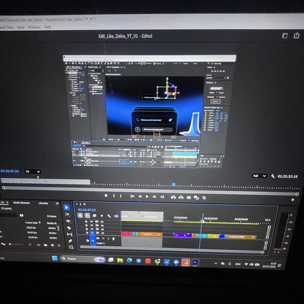304x304 pixels.
Task: Mute Audio 1 using the M button
Action: (103, 239)
